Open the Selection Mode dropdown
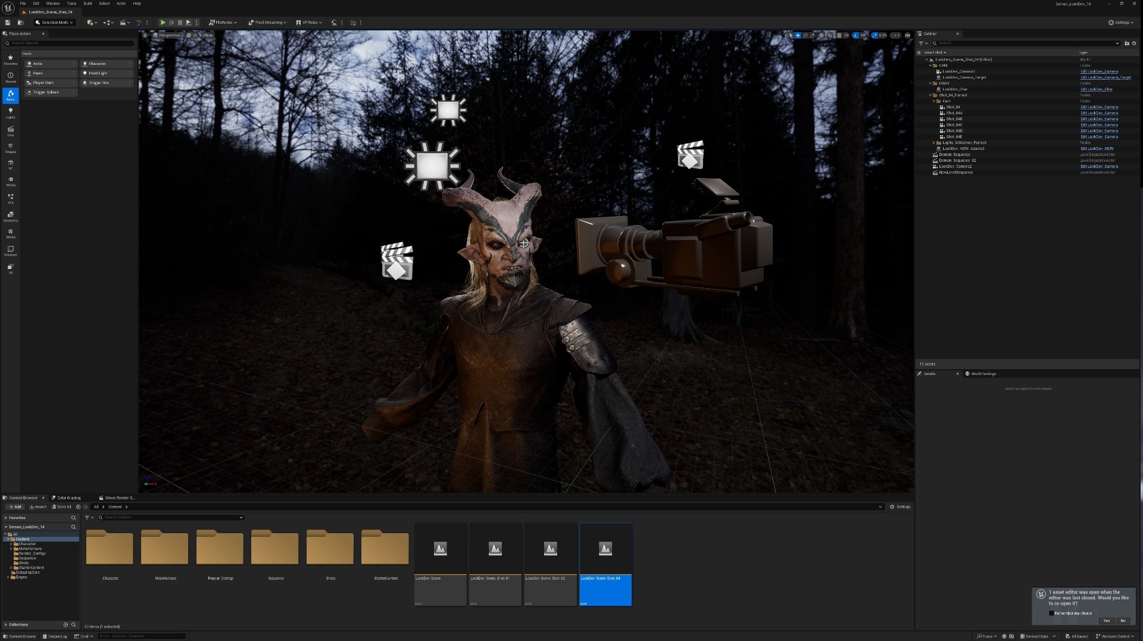Screen dimensions: 1143x641 coord(54,23)
